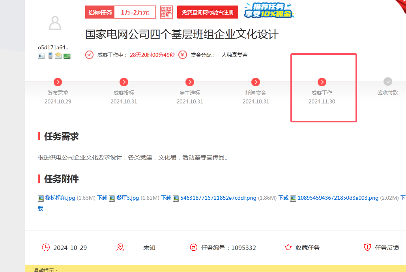The height and width of the screenshot is (272, 406).
Task: Click the 免费查询商标能否注册 button
Action: tap(208, 12)
